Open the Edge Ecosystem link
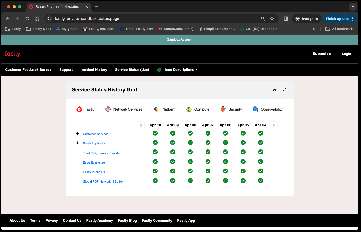This screenshot has width=361, height=232. 94,163
